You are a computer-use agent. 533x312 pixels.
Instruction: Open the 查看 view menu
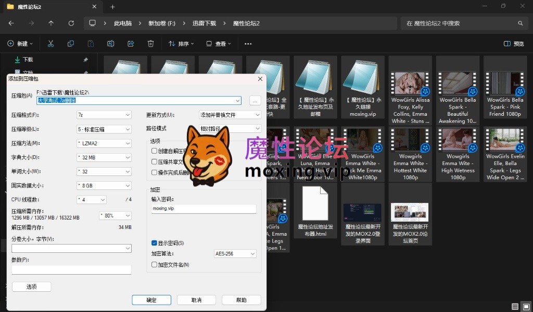coord(219,44)
